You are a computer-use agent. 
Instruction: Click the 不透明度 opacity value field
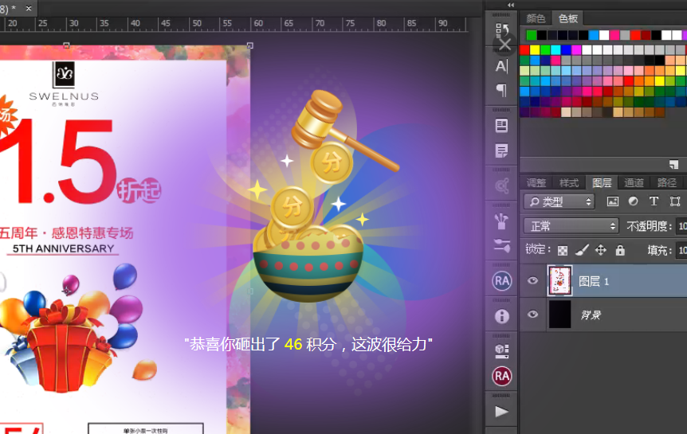click(682, 226)
